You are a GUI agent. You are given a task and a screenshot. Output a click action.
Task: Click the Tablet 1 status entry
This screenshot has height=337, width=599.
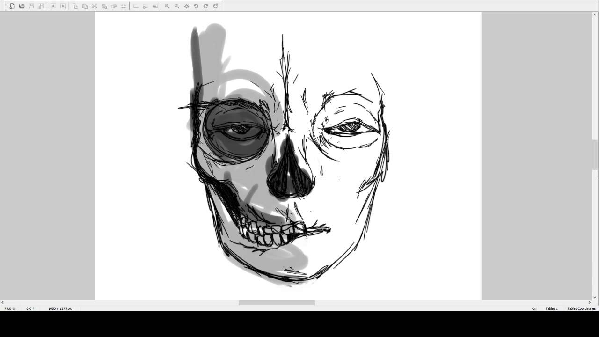(x=551, y=308)
